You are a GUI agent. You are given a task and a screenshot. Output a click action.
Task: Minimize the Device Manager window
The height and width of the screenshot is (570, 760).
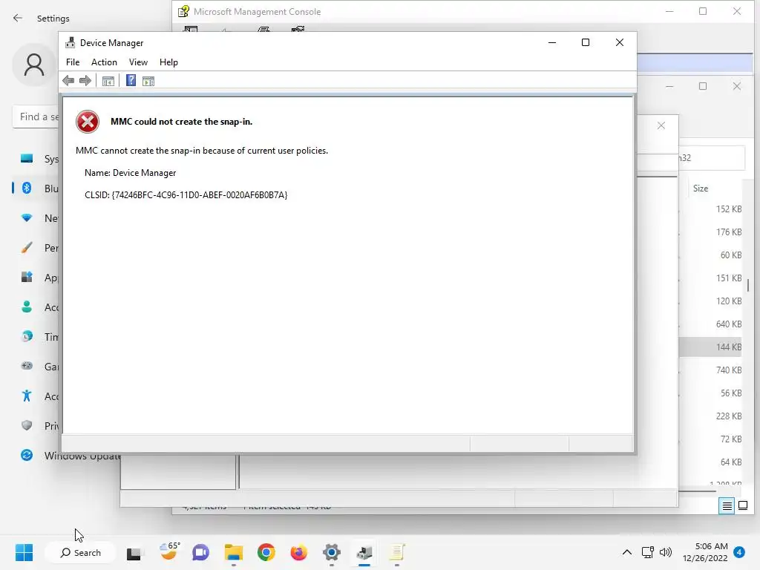pyautogui.click(x=552, y=42)
